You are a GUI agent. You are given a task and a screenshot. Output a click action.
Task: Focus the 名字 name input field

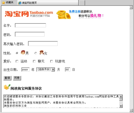coord(30,25)
